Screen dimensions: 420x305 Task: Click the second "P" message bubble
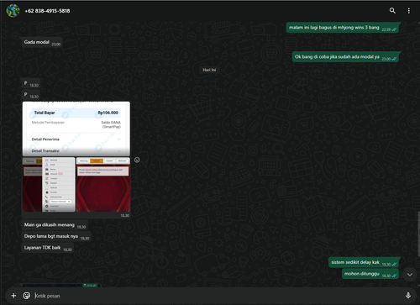point(31,95)
